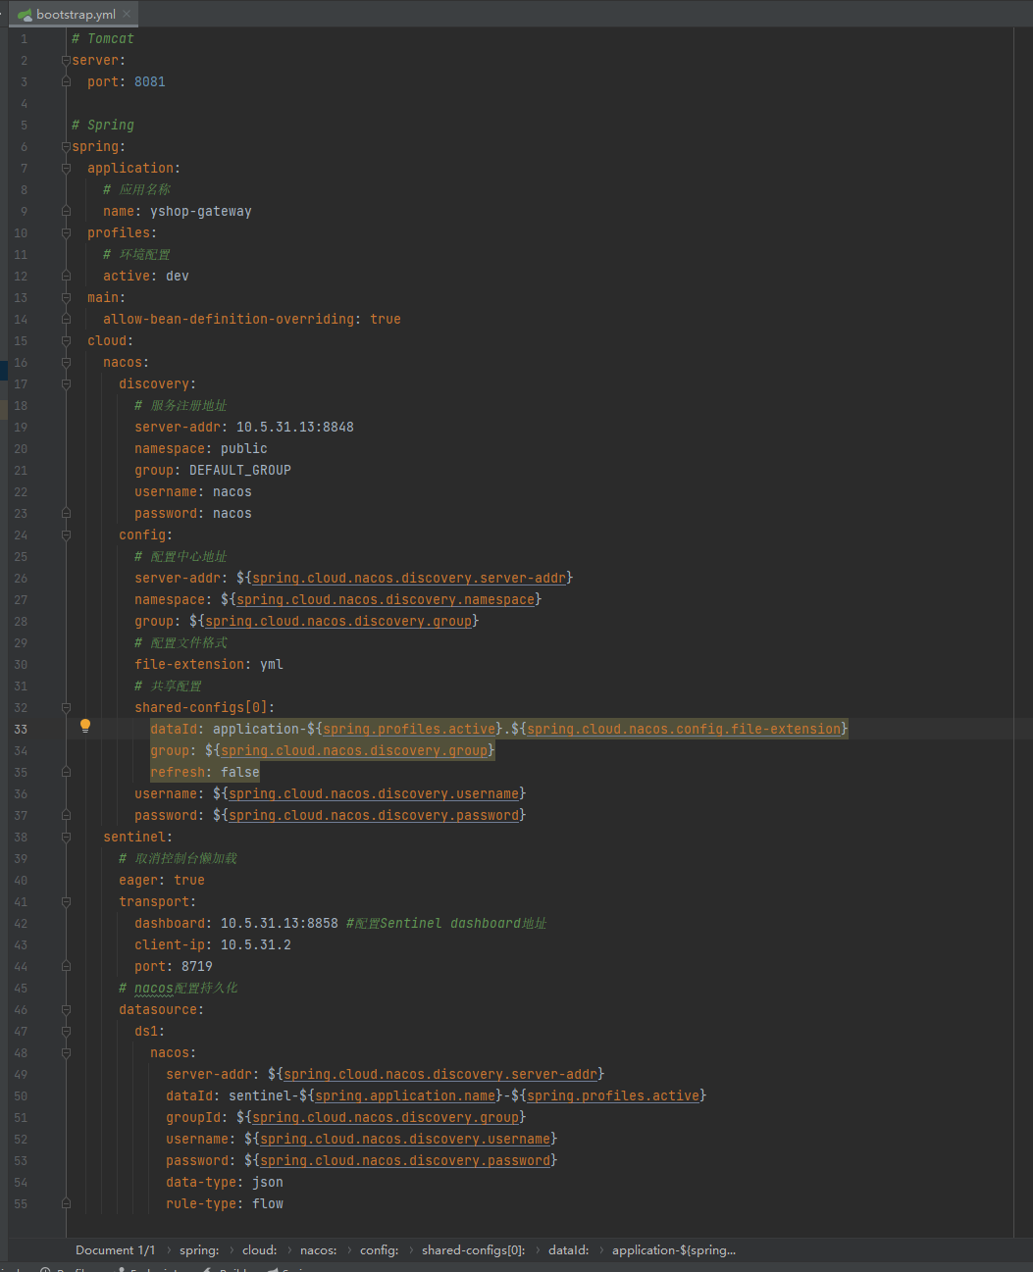Fold the sentinel section in gutter
Screen dimensions: 1033x1272
66,838
